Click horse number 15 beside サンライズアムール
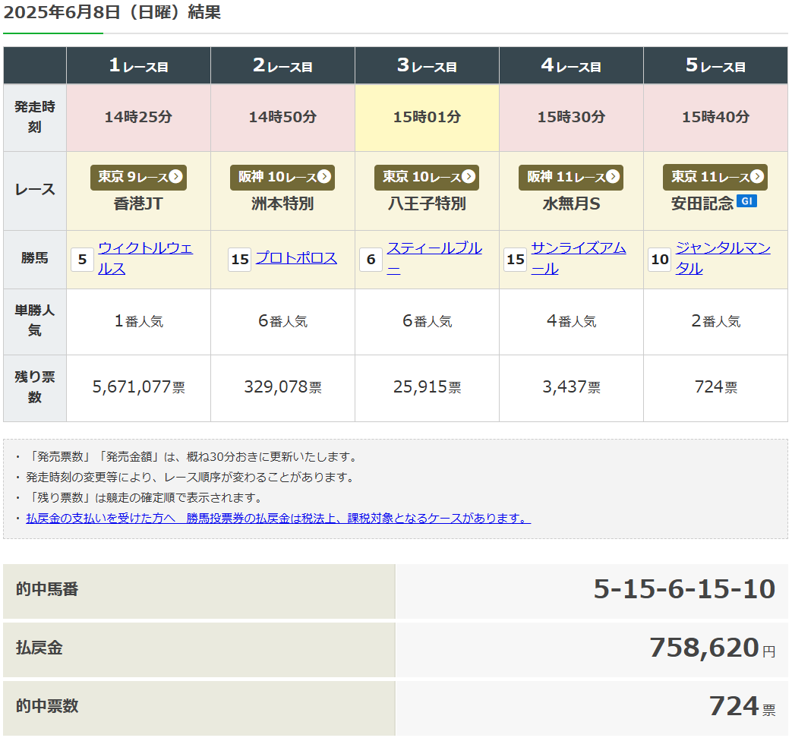 515,260
